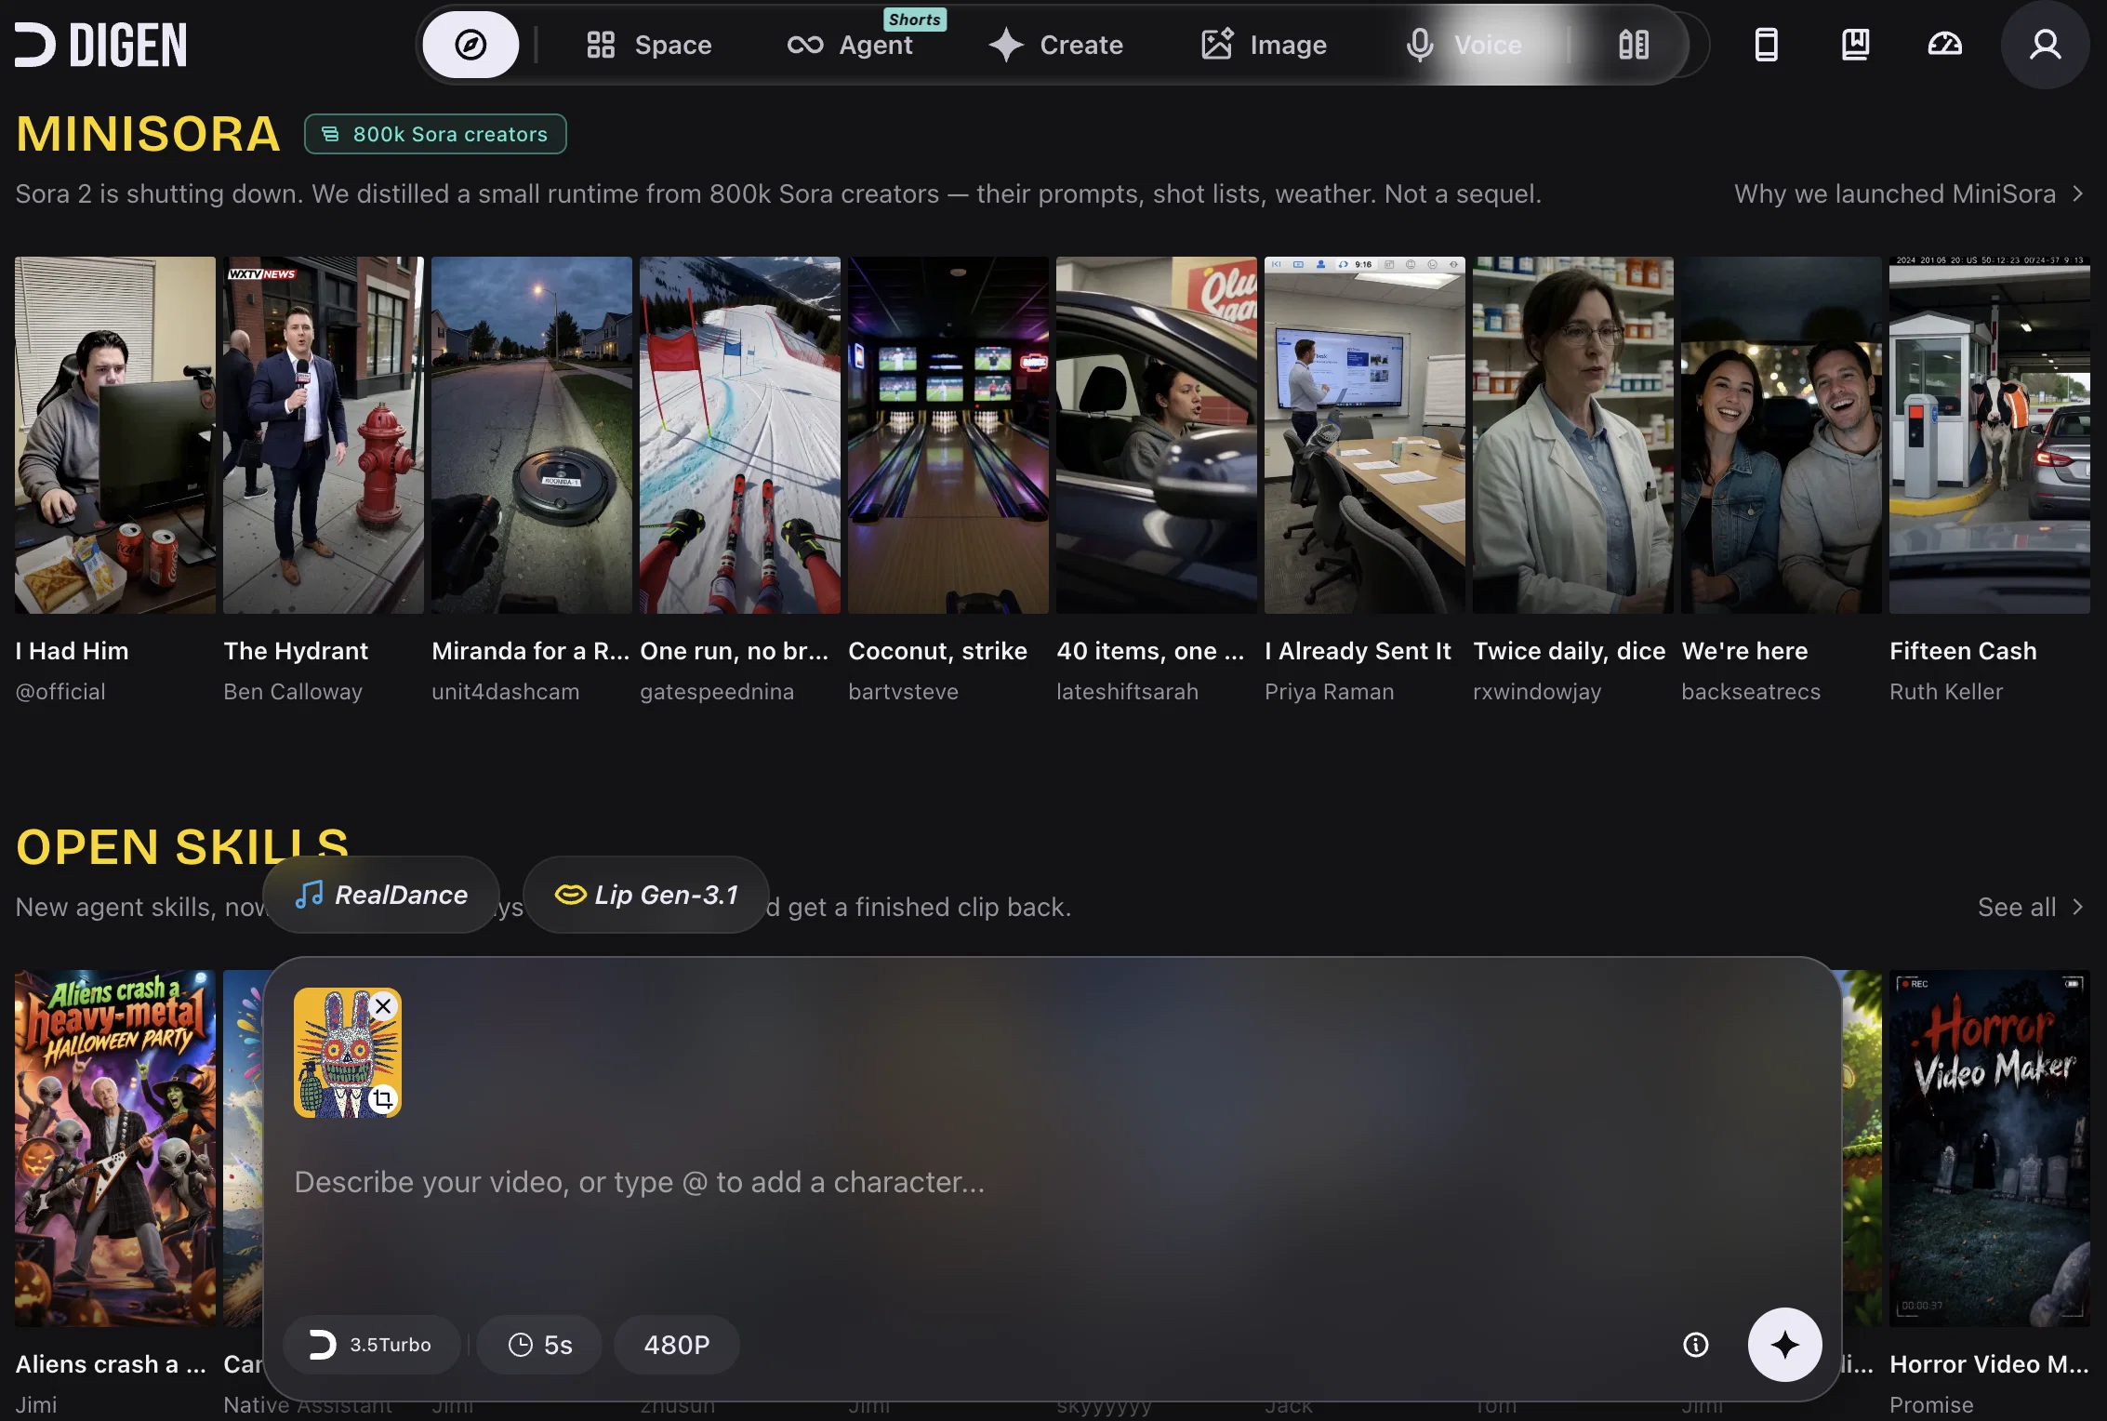Open the user profile avatar button
Screen dimensions: 2107x1421
coord(2045,45)
